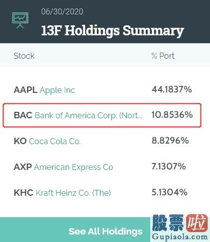Click the KO ticker symbol
The width and height of the screenshot is (210, 242).
point(20,141)
